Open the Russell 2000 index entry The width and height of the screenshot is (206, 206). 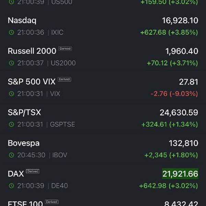pos(103,57)
